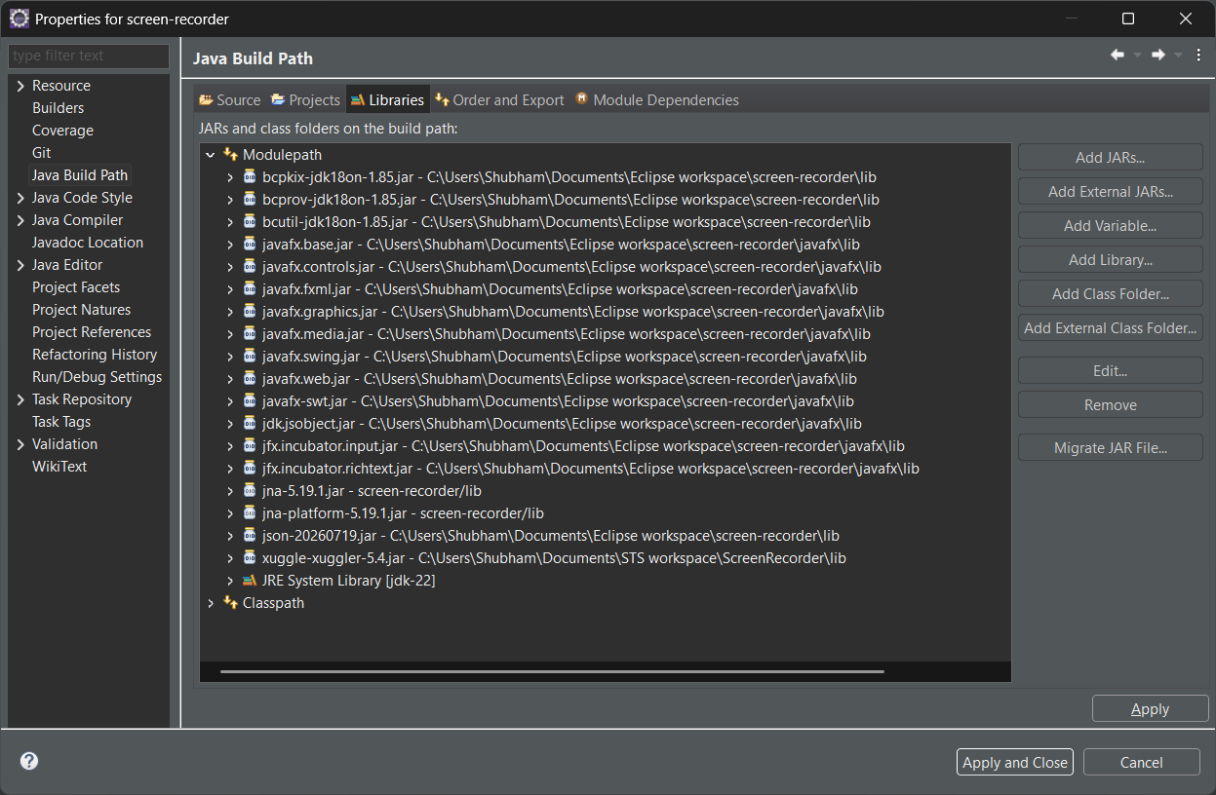Open the back history dropdown arrow
Screen dimensions: 1216x795
[1137, 56]
